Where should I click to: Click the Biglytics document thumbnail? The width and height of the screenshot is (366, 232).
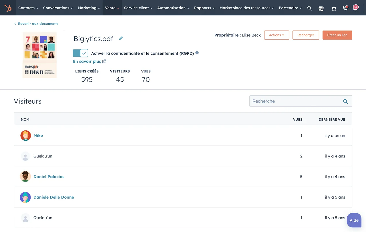39,55
